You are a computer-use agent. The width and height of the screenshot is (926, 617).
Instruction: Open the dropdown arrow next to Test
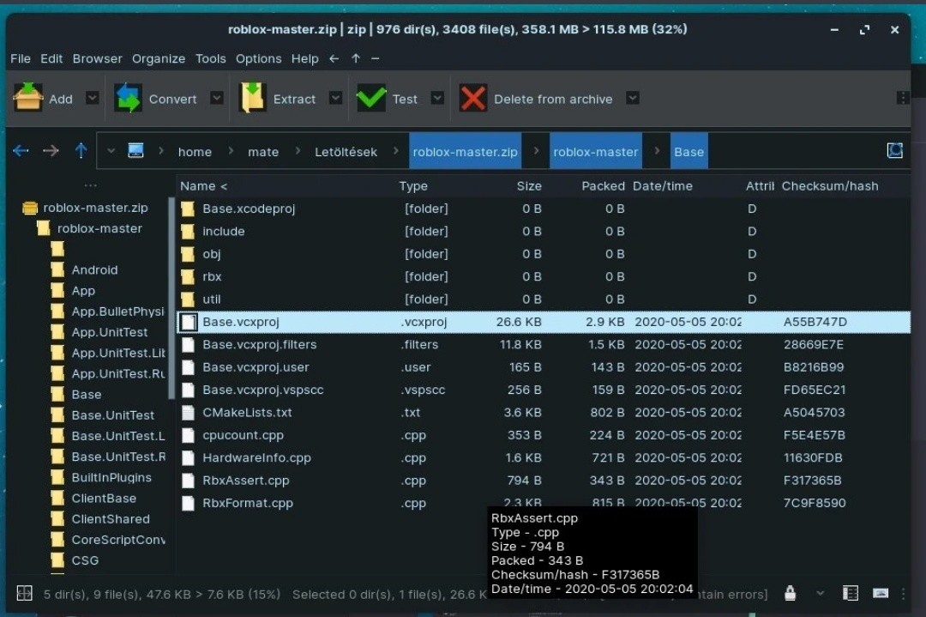437,98
